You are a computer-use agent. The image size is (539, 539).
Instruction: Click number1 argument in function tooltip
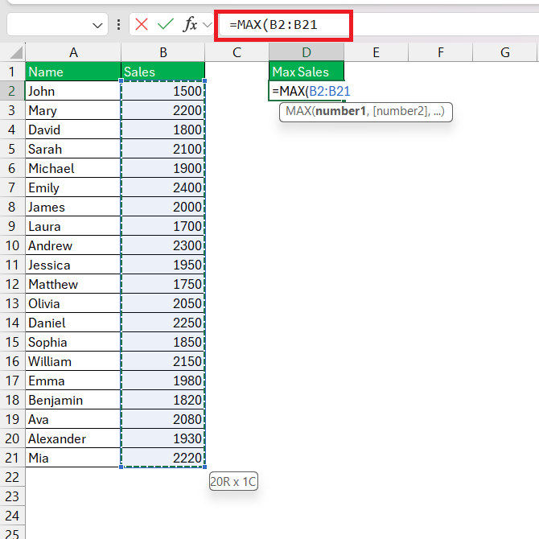click(x=340, y=111)
